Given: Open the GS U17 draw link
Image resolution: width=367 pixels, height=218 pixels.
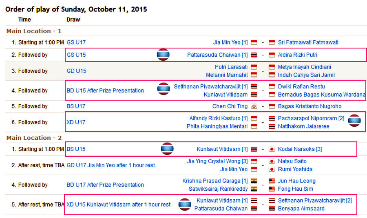Looking at the screenshot, I should [76, 42].
